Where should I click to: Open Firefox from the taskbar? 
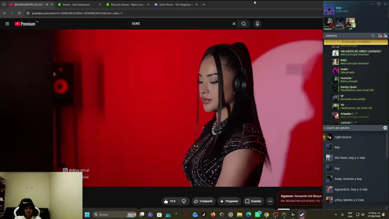213,214
